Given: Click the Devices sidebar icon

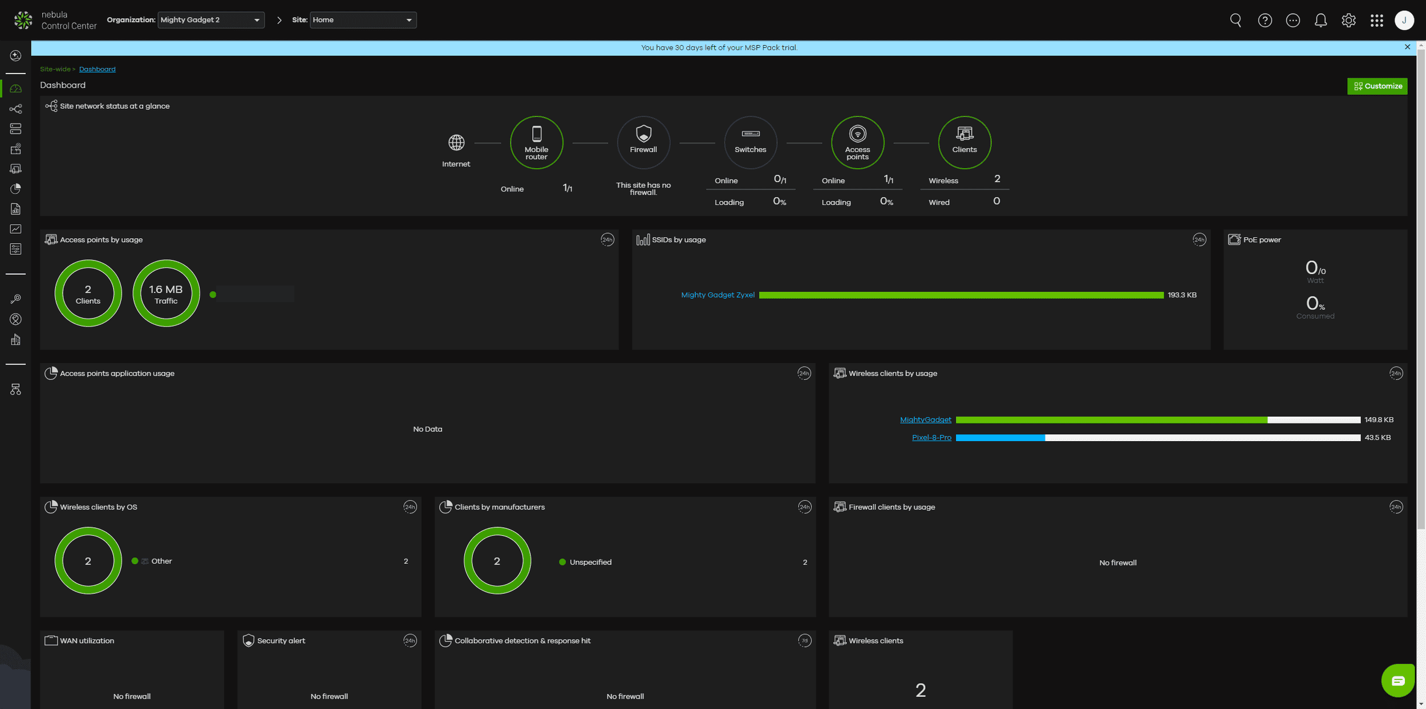Looking at the screenshot, I should coord(15,129).
